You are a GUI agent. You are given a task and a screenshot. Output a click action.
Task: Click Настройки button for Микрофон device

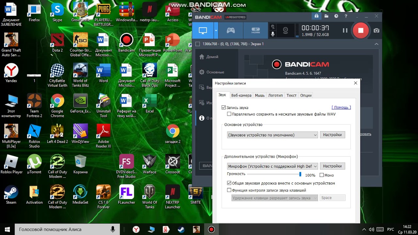pos(332,166)
